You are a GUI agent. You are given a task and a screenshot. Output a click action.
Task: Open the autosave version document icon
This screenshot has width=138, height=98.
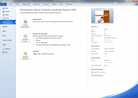tap(35, 54)
